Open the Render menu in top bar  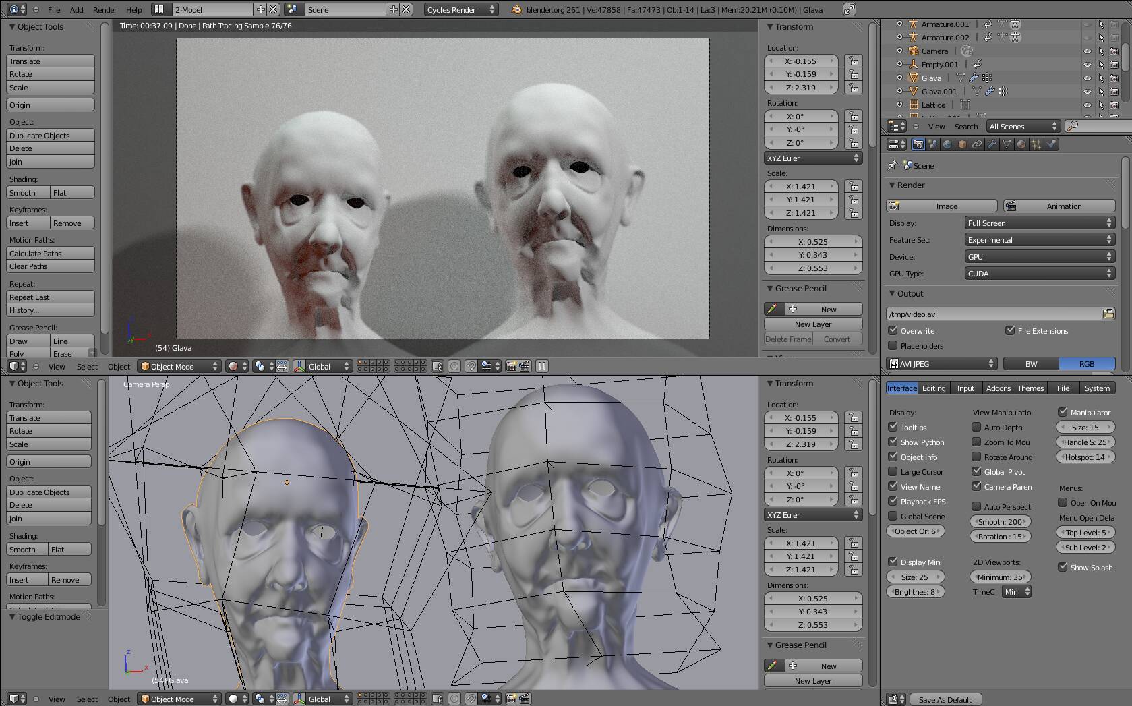[x=105, y=9]
